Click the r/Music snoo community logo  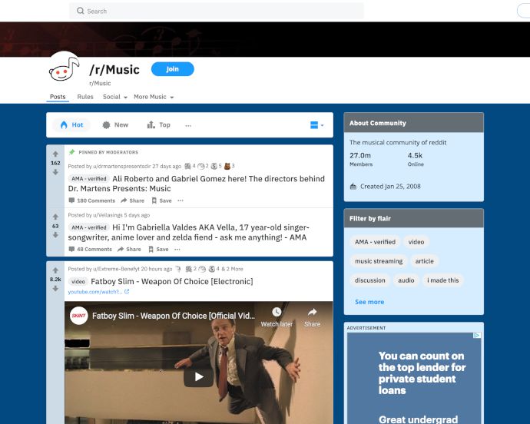point(65,68)
